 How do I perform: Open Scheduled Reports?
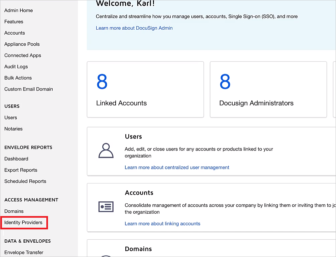25,181
